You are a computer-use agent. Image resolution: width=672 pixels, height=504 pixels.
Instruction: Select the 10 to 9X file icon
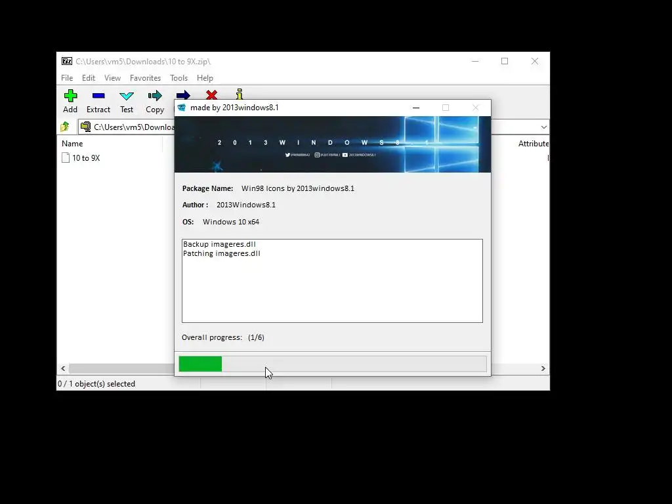(66, 157)
